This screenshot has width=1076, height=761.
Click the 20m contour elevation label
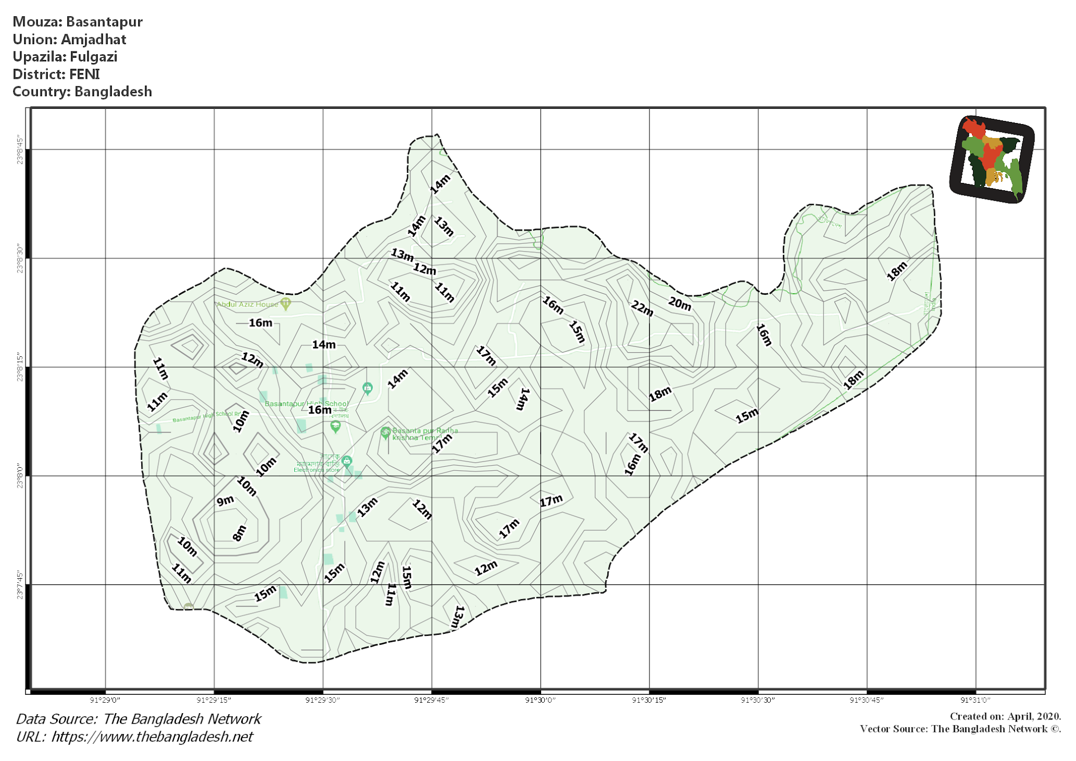(680, 303)
